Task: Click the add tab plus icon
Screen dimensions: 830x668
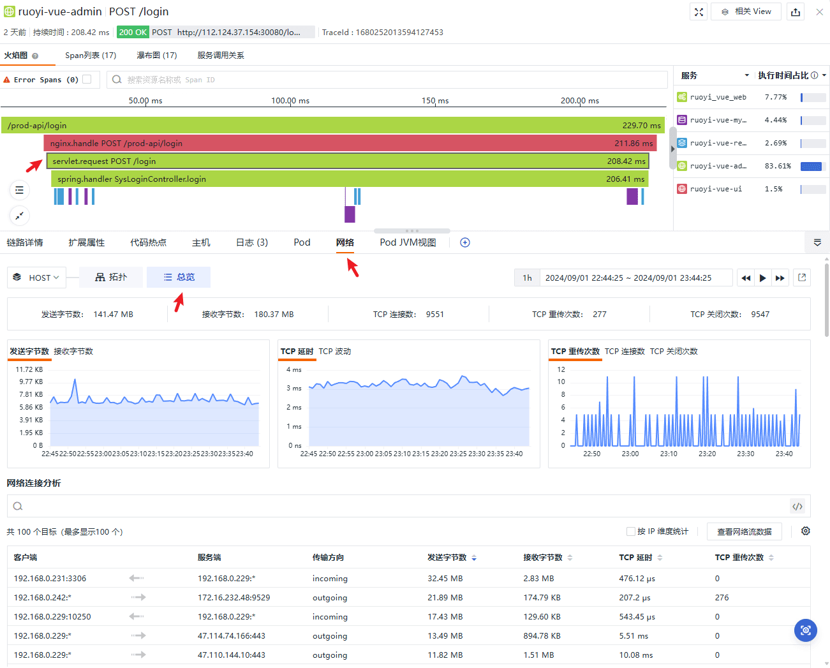Action: (x=465, y=242)
